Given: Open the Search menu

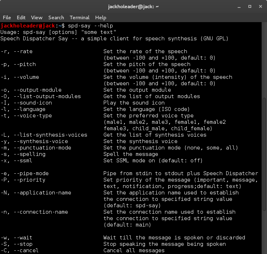Looking at the screenshot, I should tap(56, 17).
